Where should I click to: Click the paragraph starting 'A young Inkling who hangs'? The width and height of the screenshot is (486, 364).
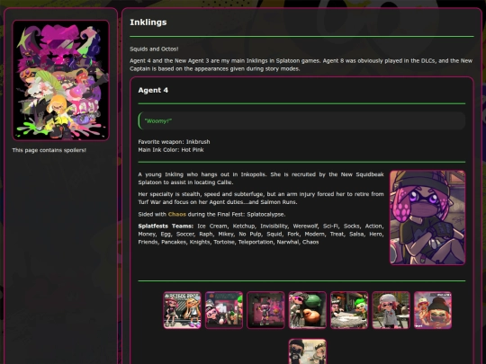[x=261, y=178]
